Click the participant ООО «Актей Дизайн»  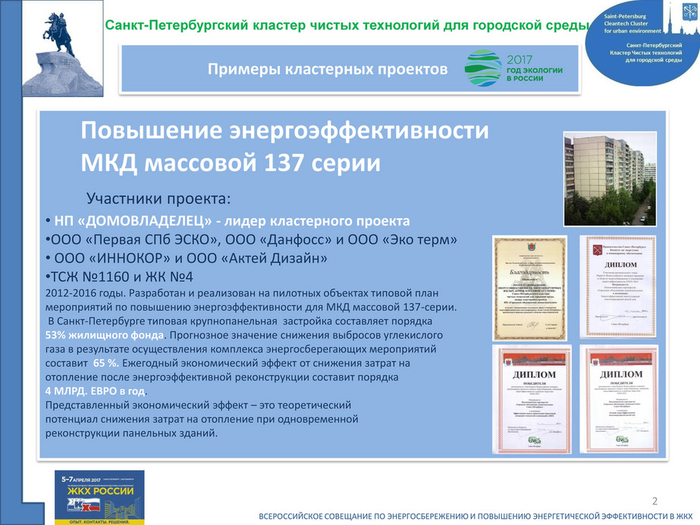coord(256,258)
